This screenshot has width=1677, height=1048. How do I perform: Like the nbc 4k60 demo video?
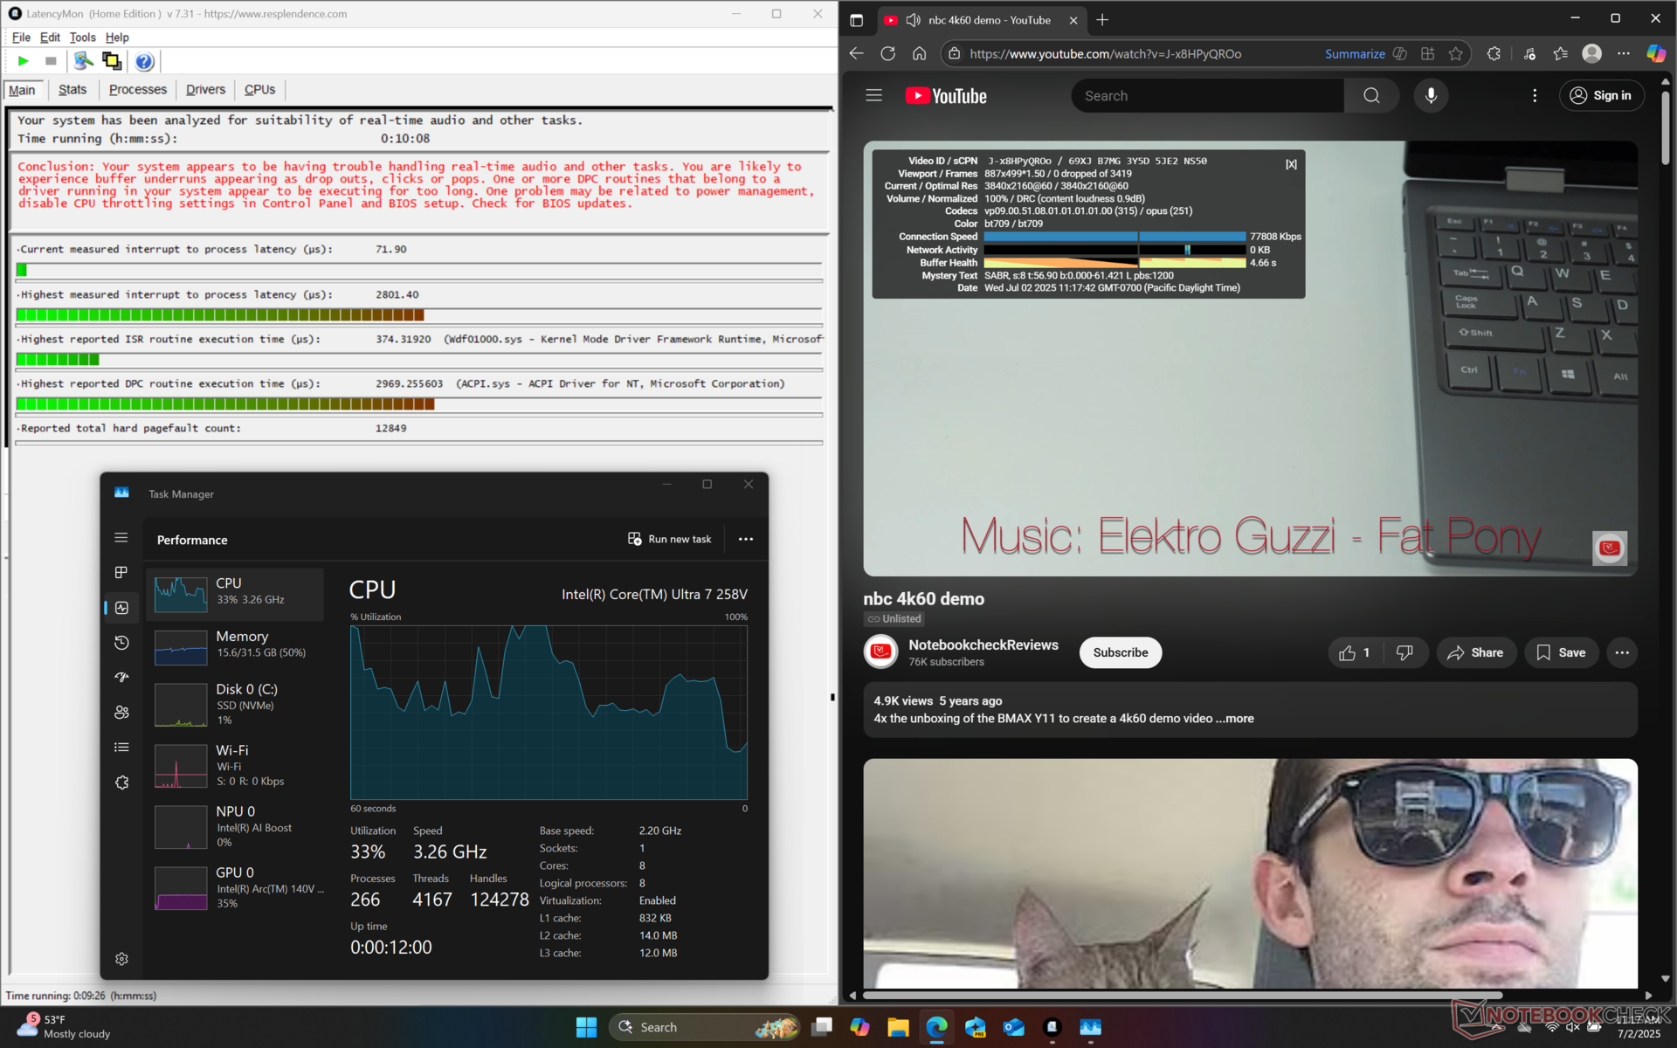coord(1355,653)
